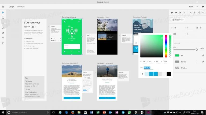Click the tent logo on Welcome artboard
The image size is (206, 115).
click(x=72, y=31)
